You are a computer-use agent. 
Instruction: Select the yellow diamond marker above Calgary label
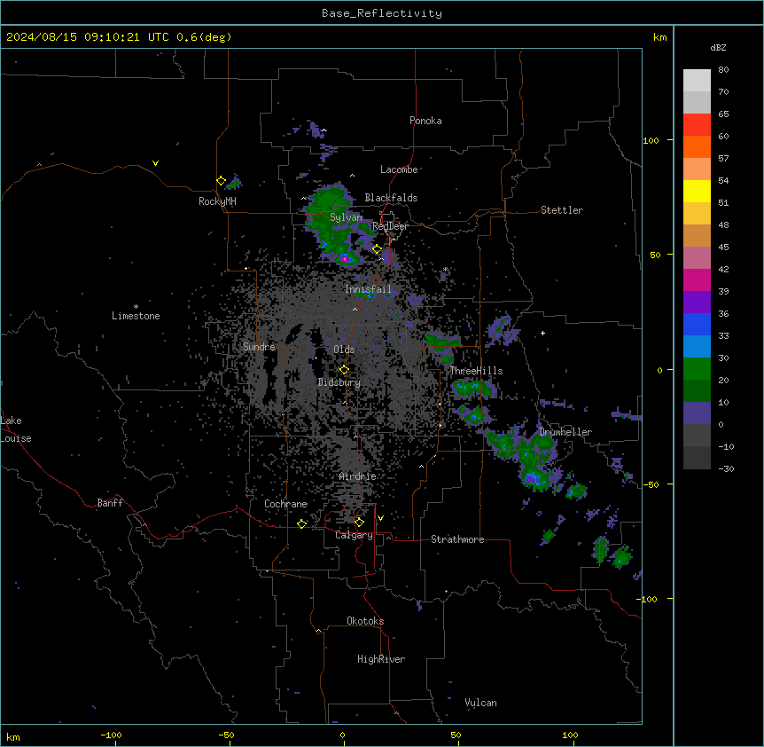tap(359, 523)
